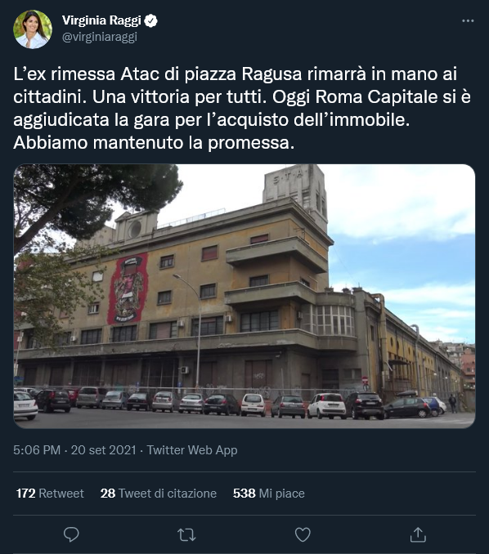Open the attached building photo

click(244, 296)
